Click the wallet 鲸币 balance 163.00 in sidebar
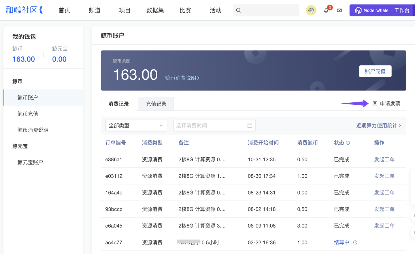Image resolution: width=415 pixels, height=254 pixels. (x=23, y=59)
